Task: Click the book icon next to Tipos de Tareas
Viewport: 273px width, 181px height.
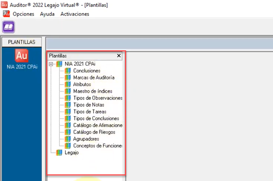Action: (68, 112)
